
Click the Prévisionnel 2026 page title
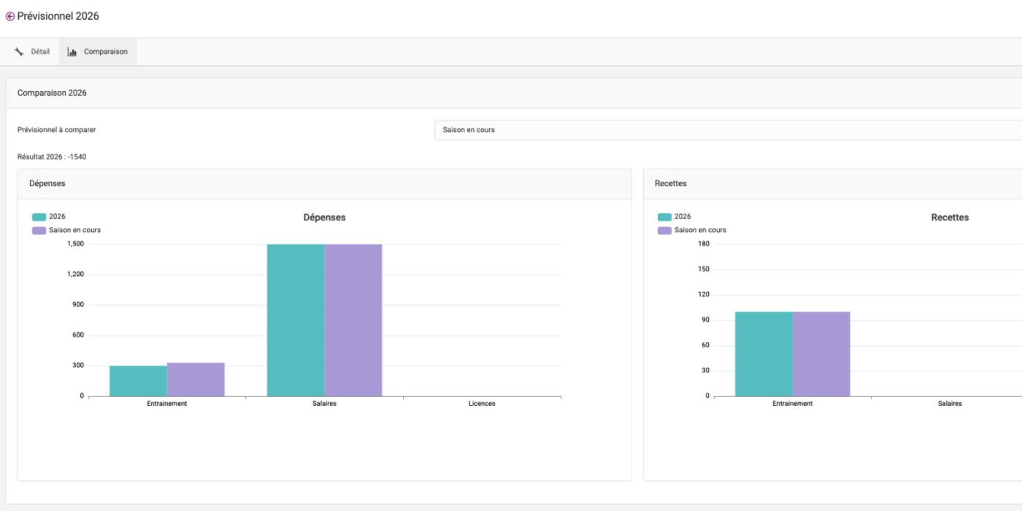[58, 16]
